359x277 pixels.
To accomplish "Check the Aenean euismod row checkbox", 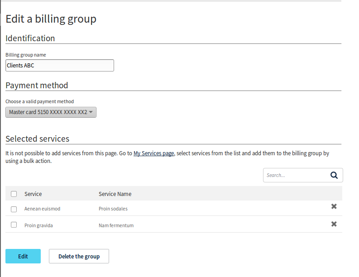I will coord(14,209).
